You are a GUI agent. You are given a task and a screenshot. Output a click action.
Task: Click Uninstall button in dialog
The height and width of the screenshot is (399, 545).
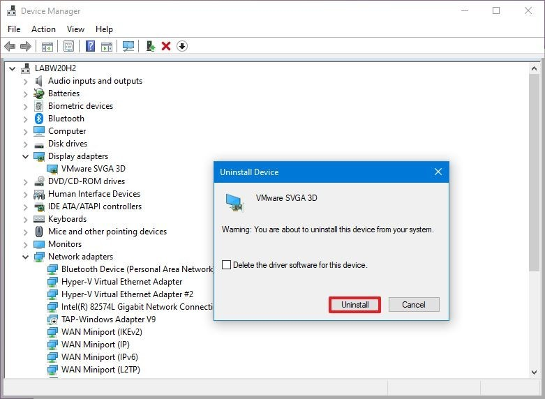[355, 304]
